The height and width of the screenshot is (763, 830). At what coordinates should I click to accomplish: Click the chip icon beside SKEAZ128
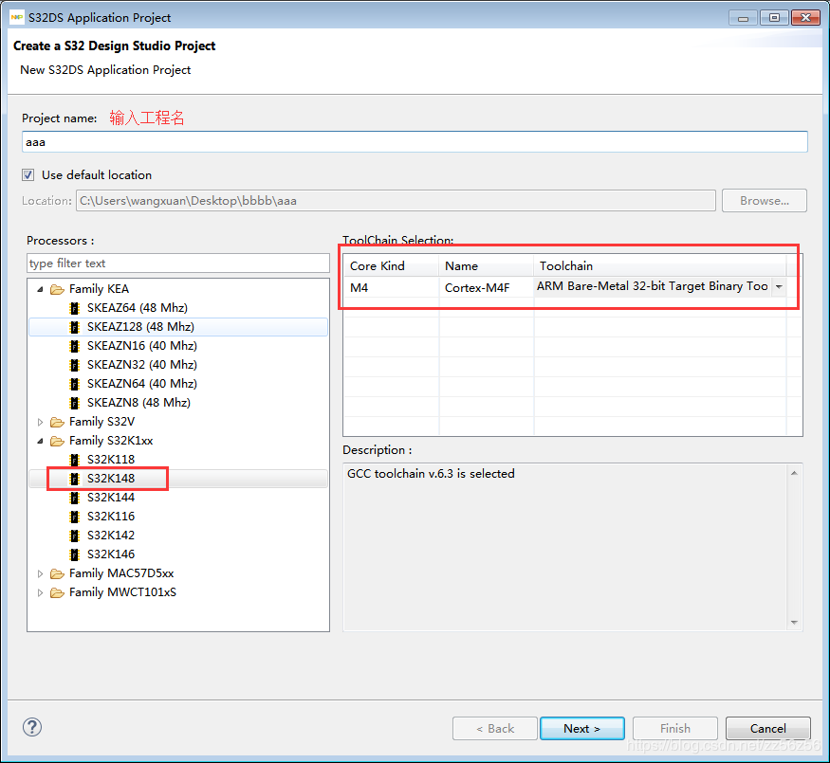point(74,326)
